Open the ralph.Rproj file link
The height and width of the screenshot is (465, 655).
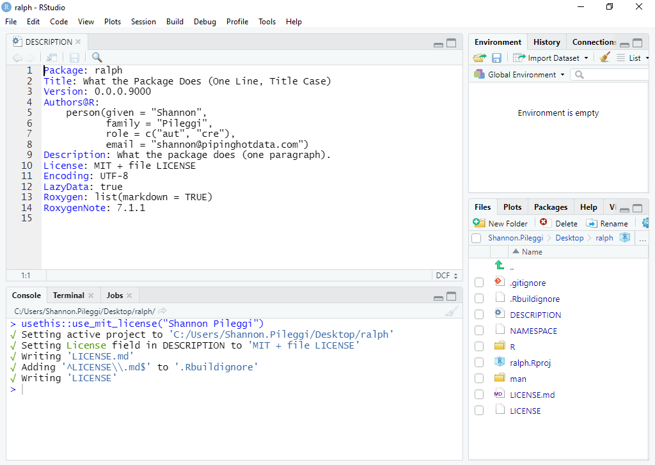[530, 363]
